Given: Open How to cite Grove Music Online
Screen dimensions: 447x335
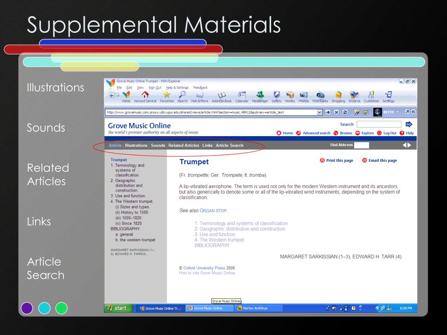Looking at the screenshot, I should [207, 273].
